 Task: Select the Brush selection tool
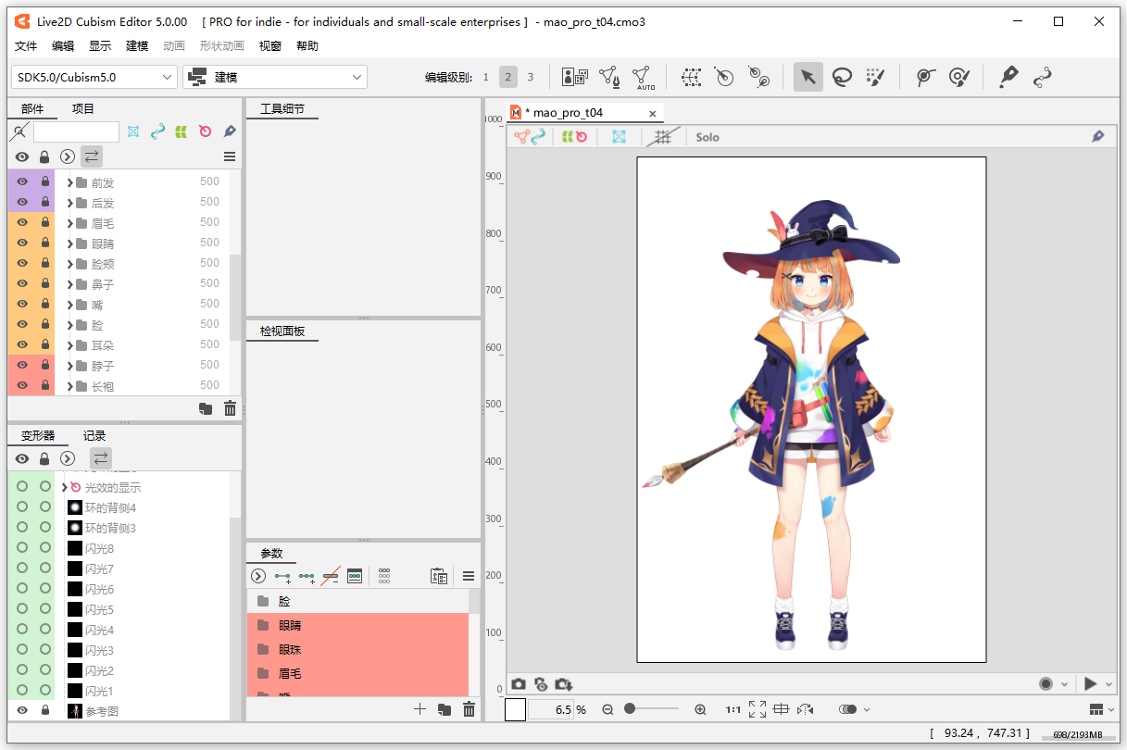coord(875,77)
